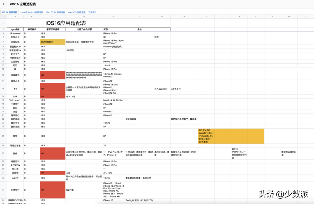Image resolution: width=314 pixels, height=204 pixels.
Task: Select the 微信 app name cell
Action: [15, 154]
